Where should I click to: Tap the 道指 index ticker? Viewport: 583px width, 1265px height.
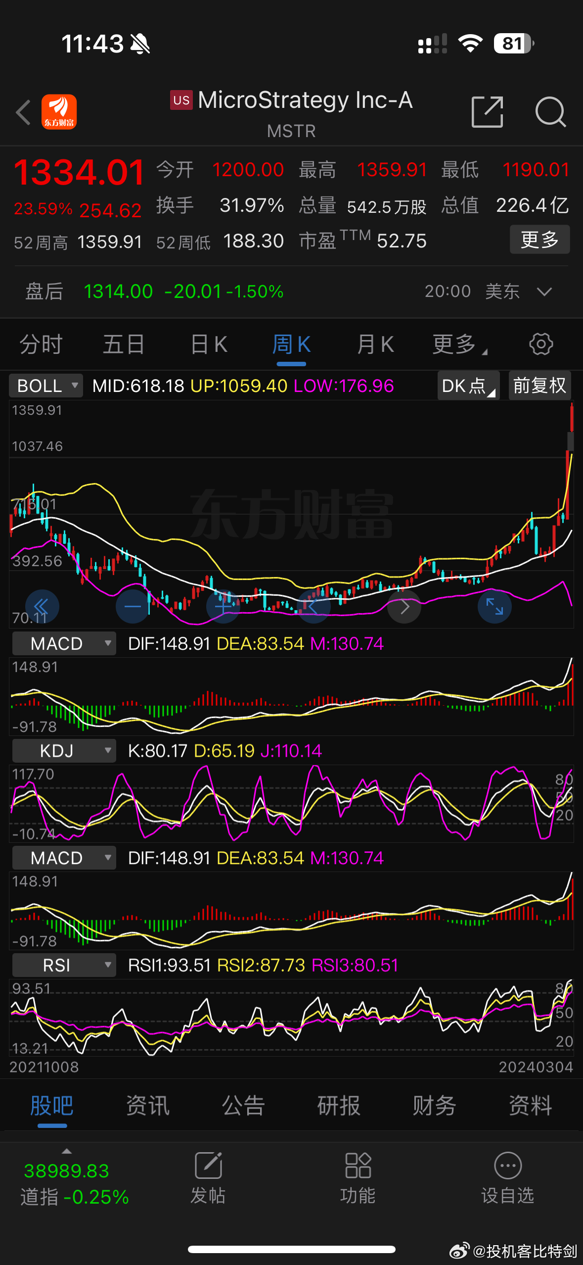75,1184
